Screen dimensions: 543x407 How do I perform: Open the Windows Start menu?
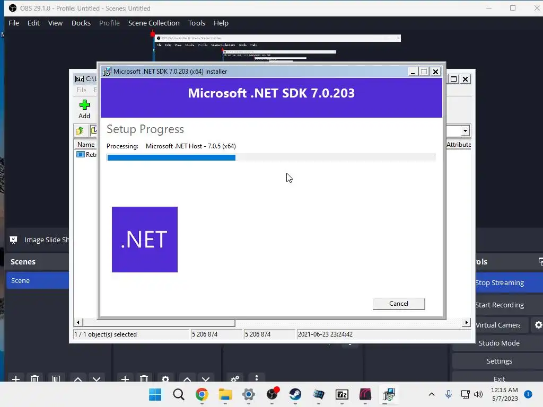click(155, 394)
